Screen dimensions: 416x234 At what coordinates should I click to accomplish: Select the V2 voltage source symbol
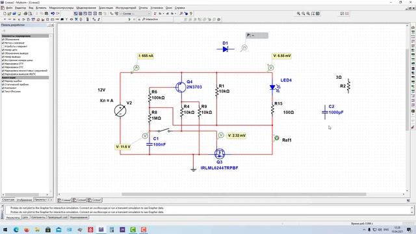(120, 110)
